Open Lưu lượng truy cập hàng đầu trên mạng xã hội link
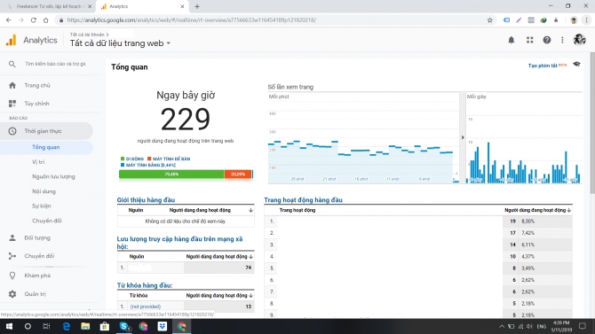595x334 pixels. (x=179, y=243)
